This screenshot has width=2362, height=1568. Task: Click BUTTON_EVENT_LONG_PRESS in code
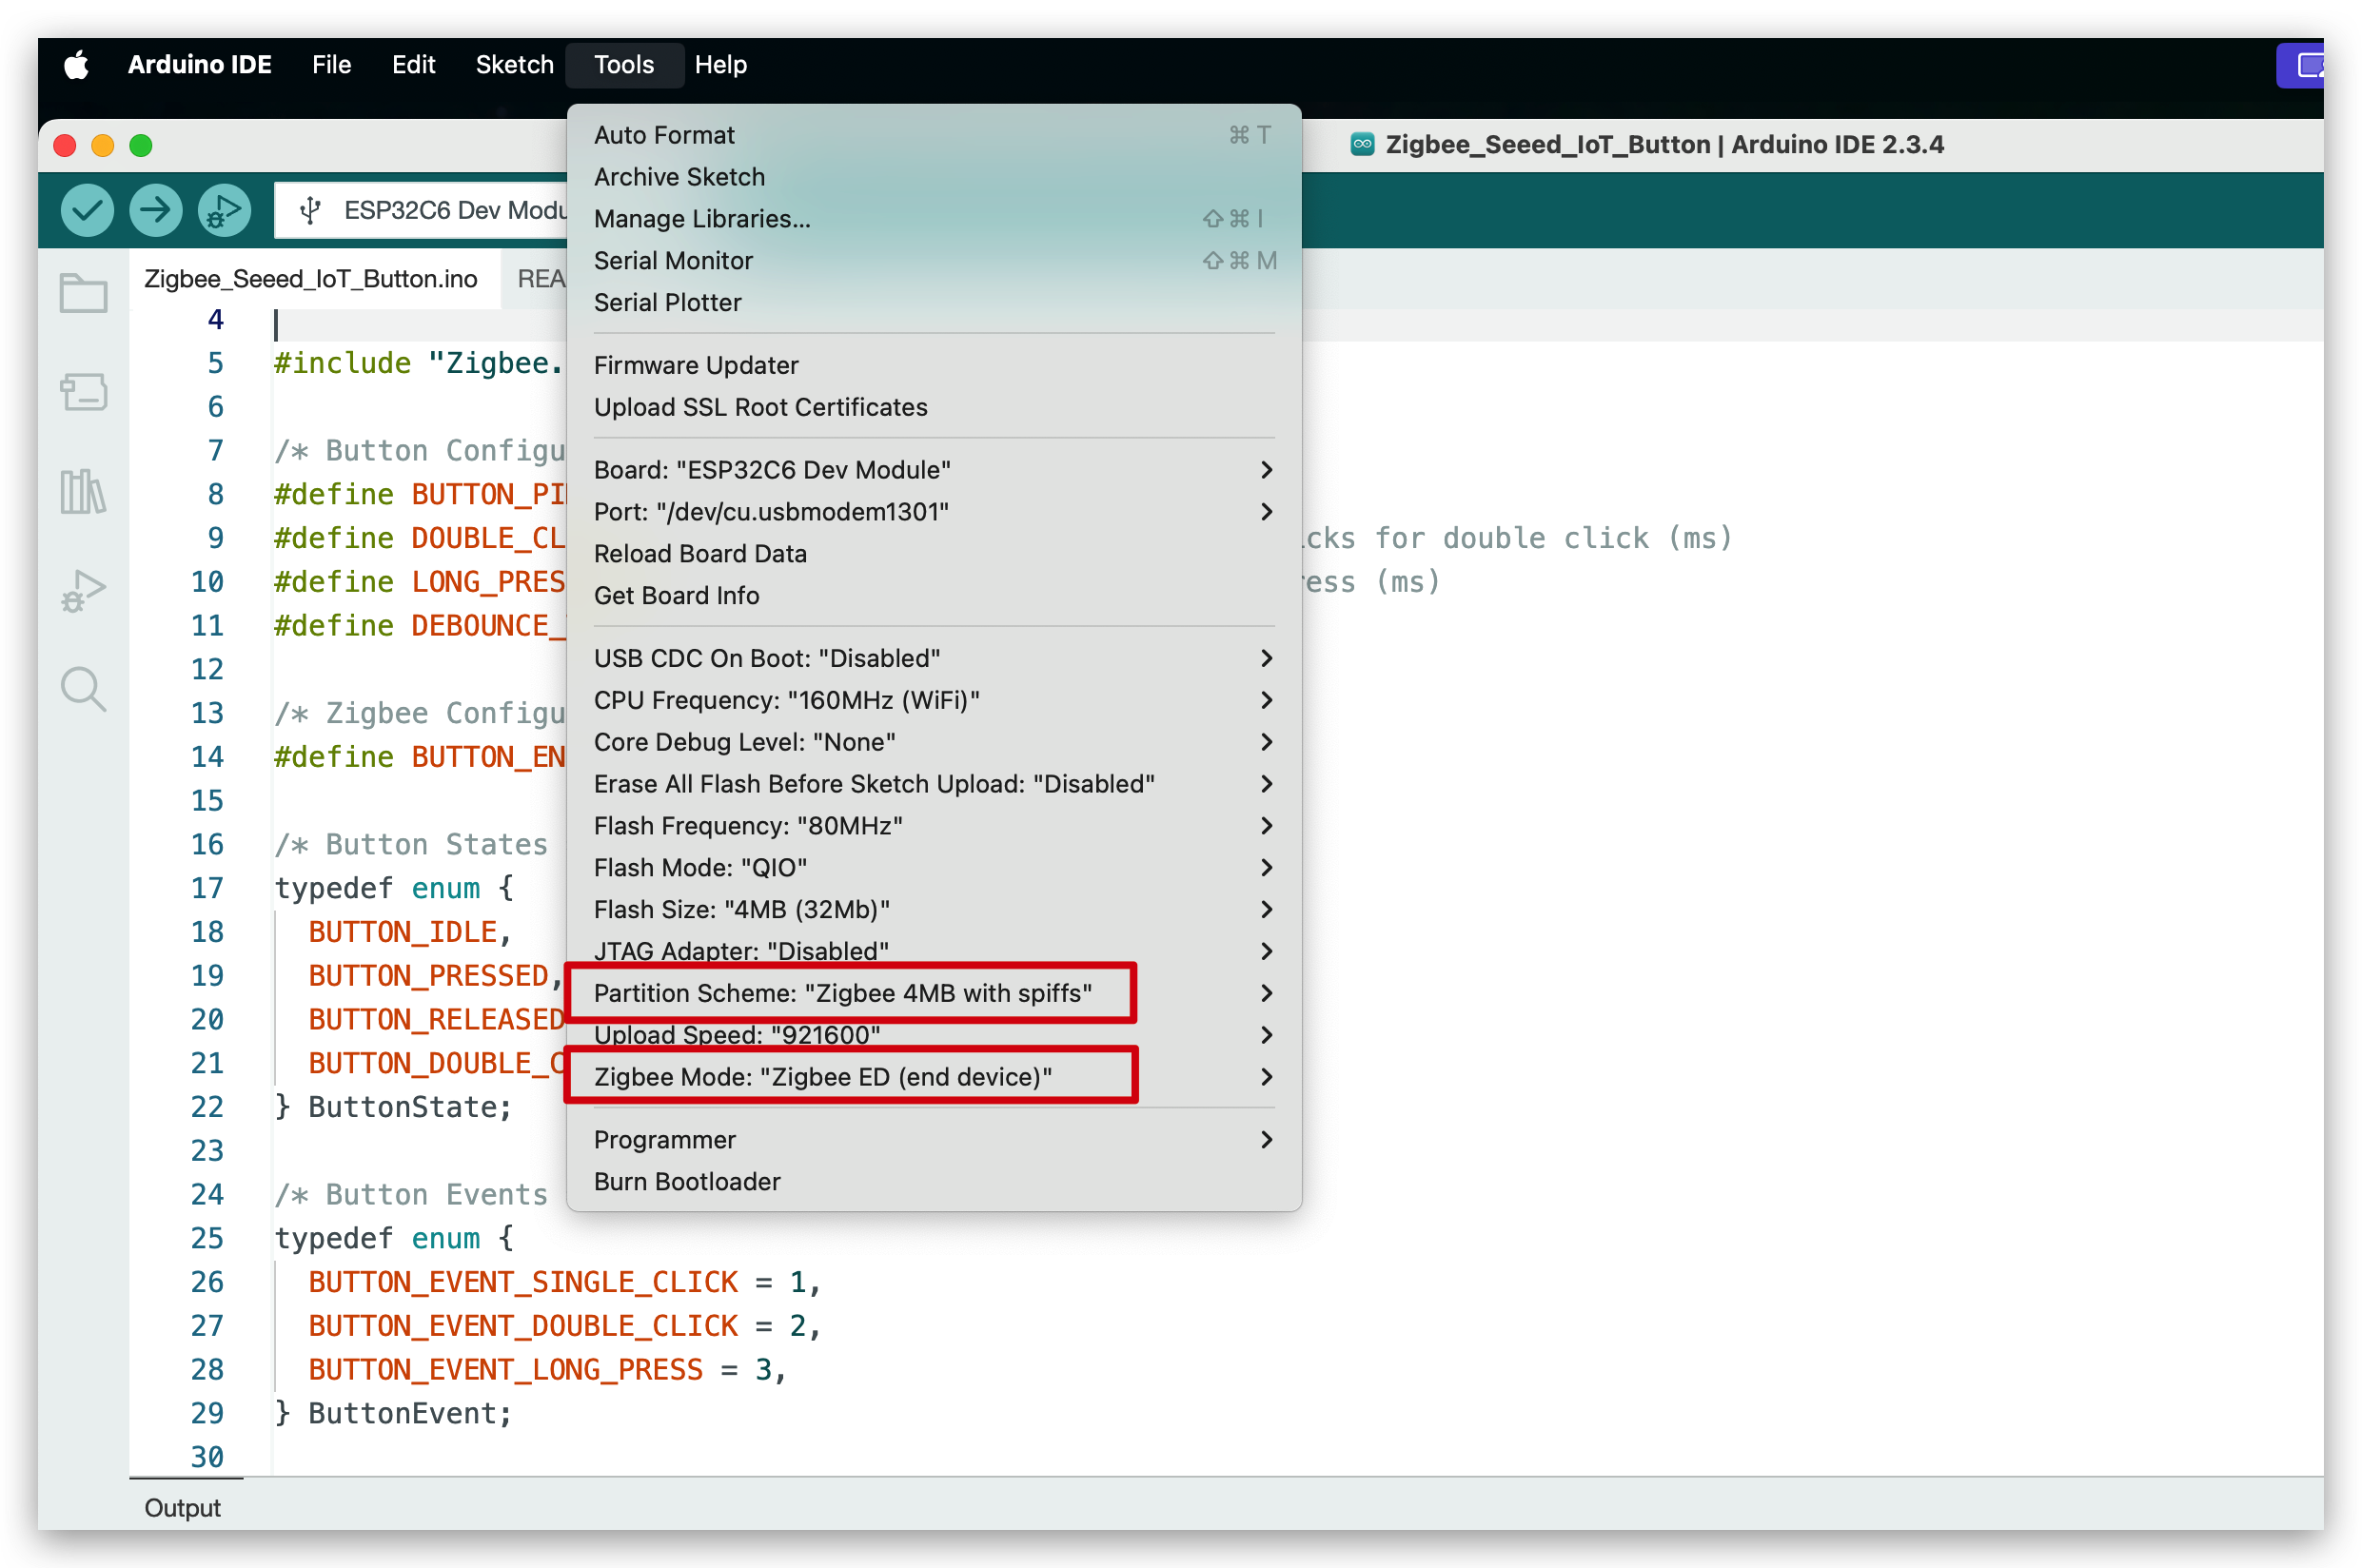[506, 1370]
